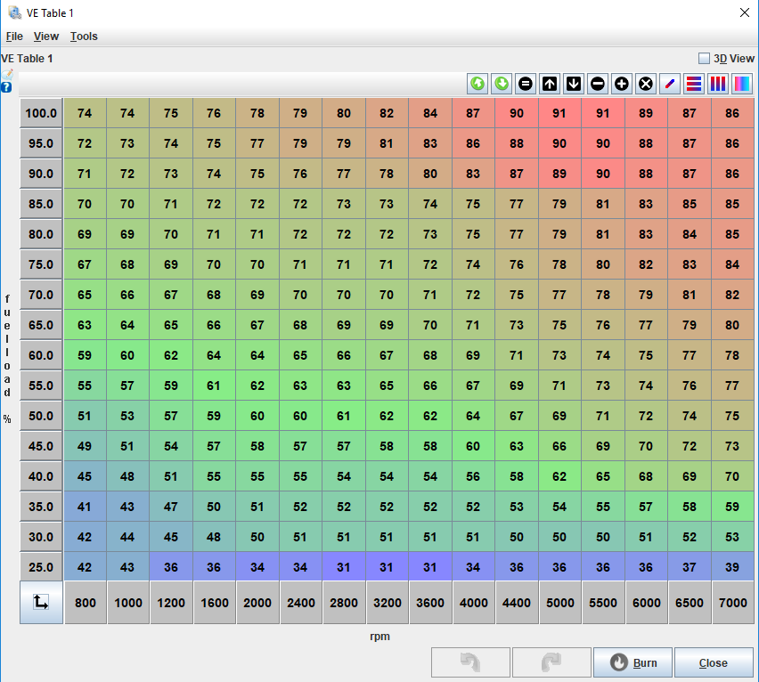Select the rainbow gradient smoothing icon
Image resolution: width=759 pixels, height=682 pixels.
tap(741, 83)
